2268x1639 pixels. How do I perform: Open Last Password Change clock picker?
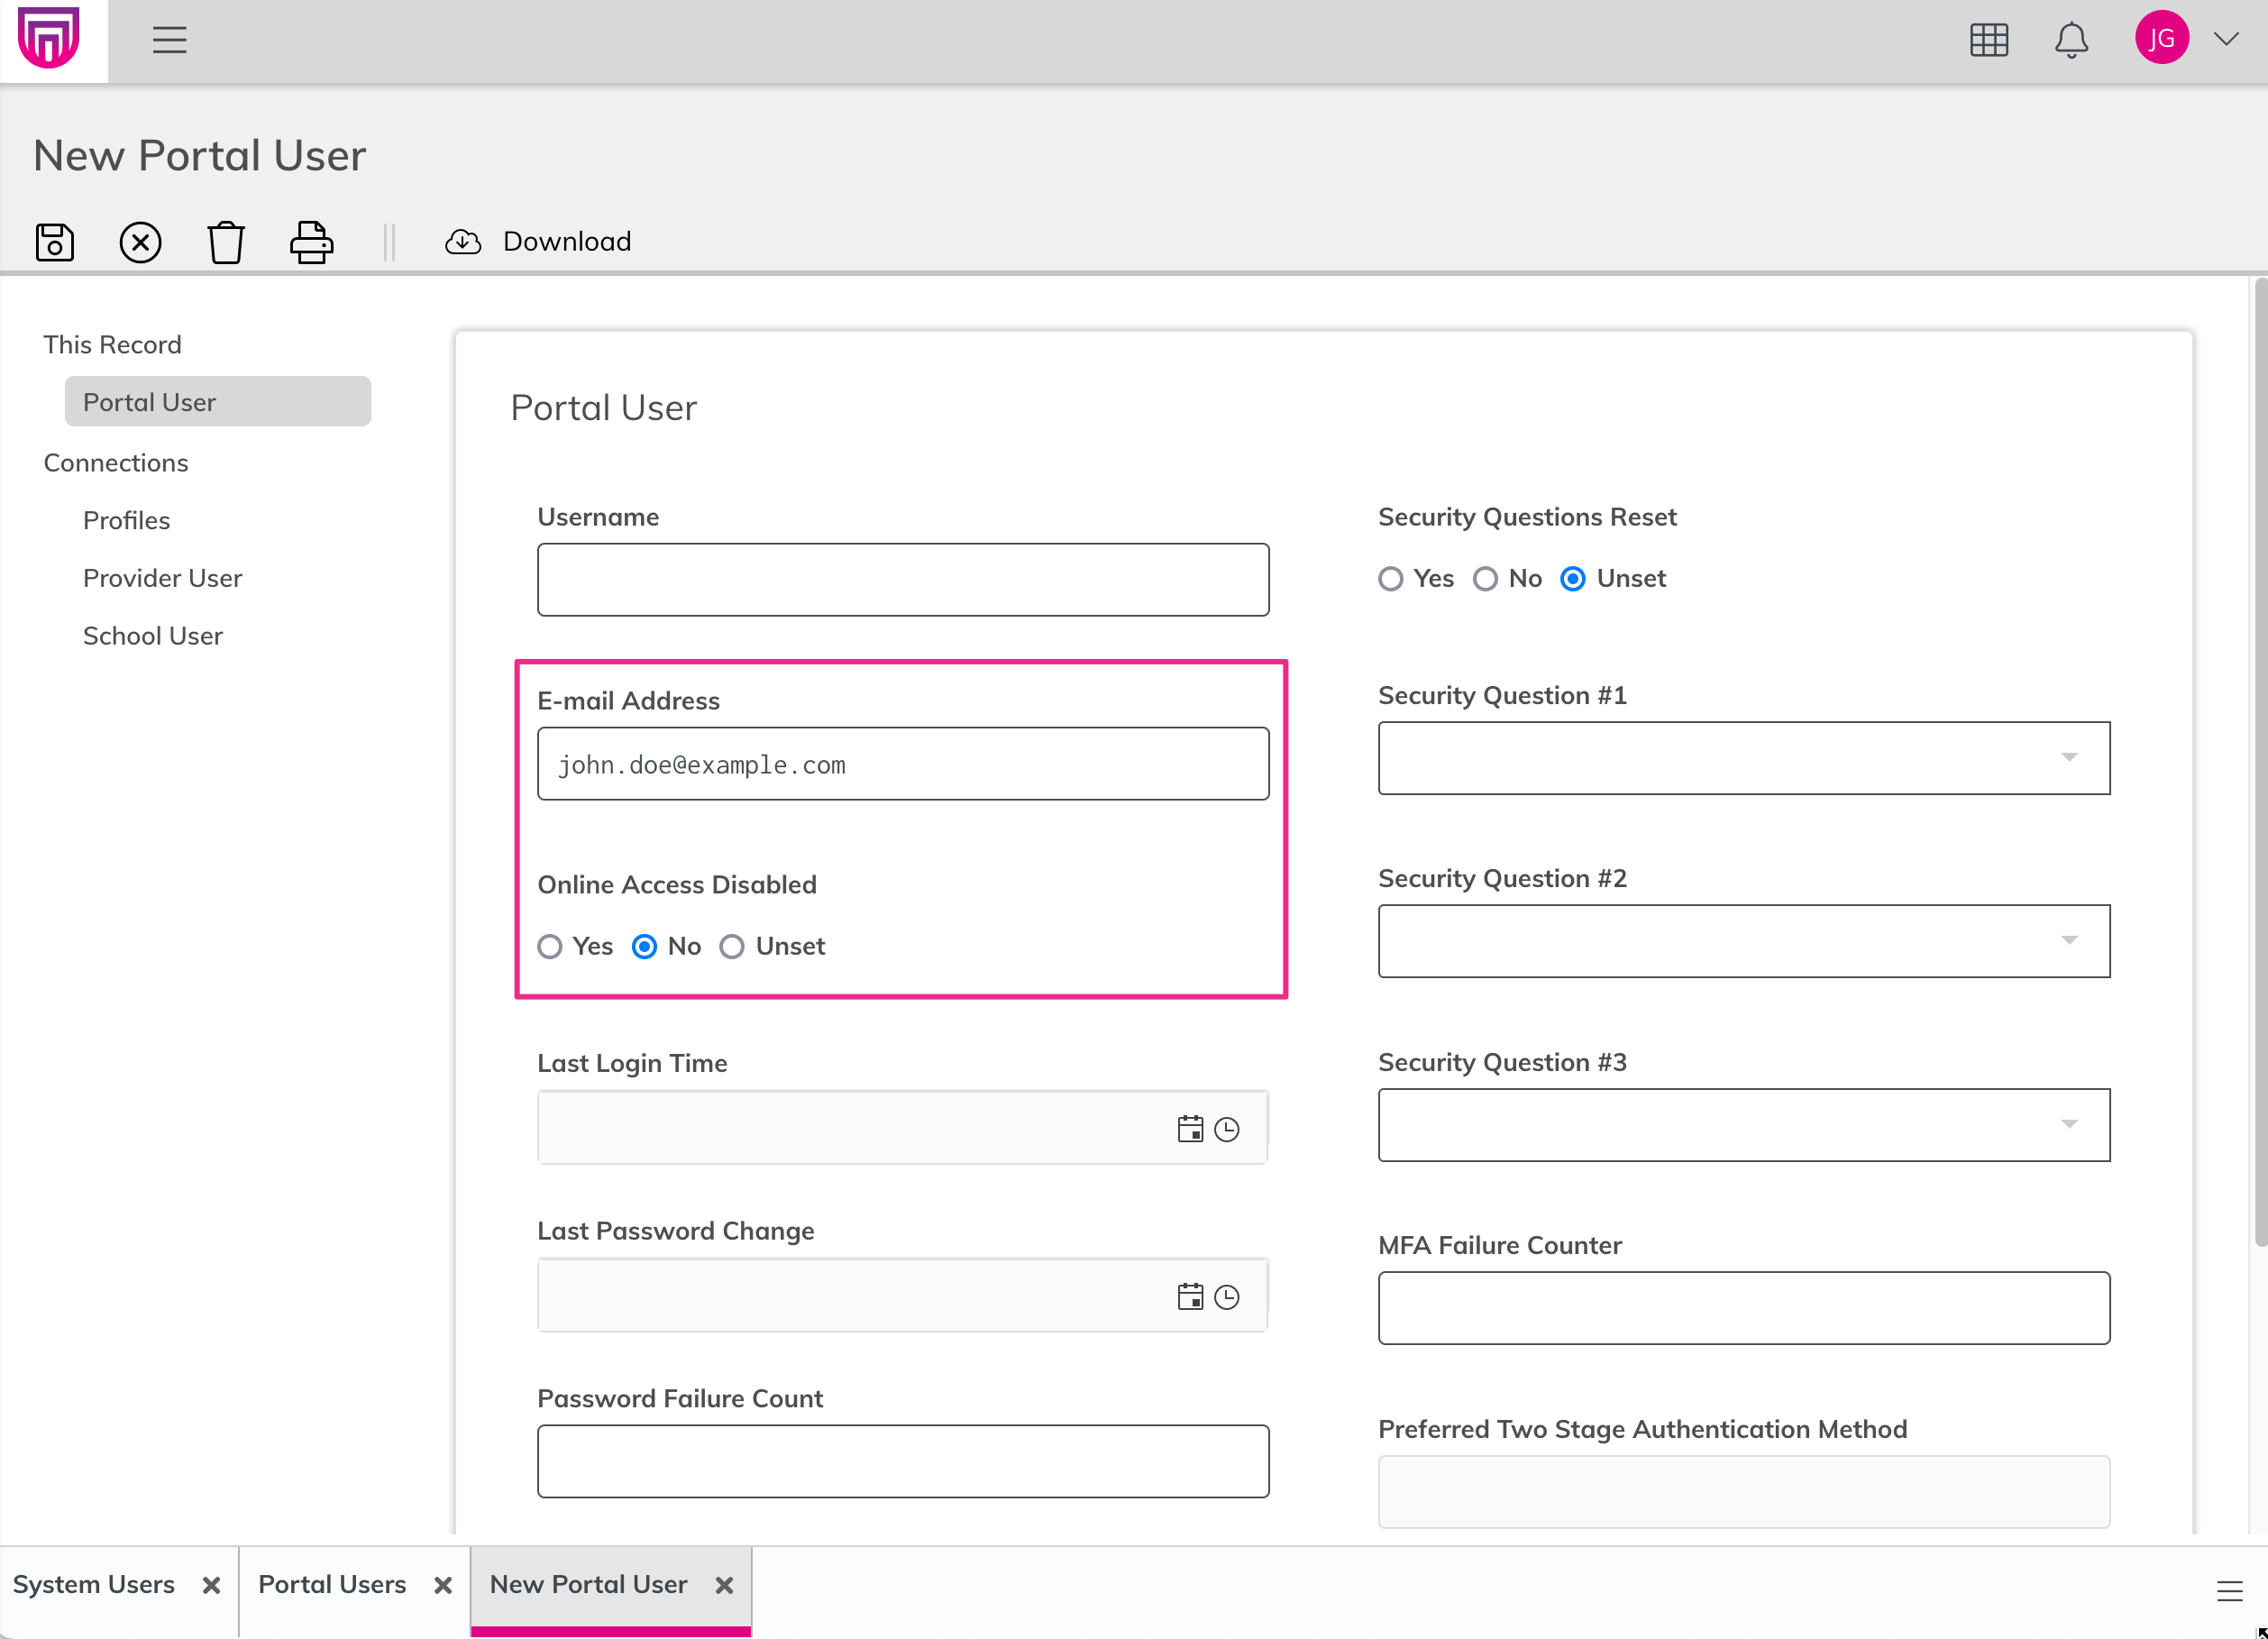(1227, 1298)
